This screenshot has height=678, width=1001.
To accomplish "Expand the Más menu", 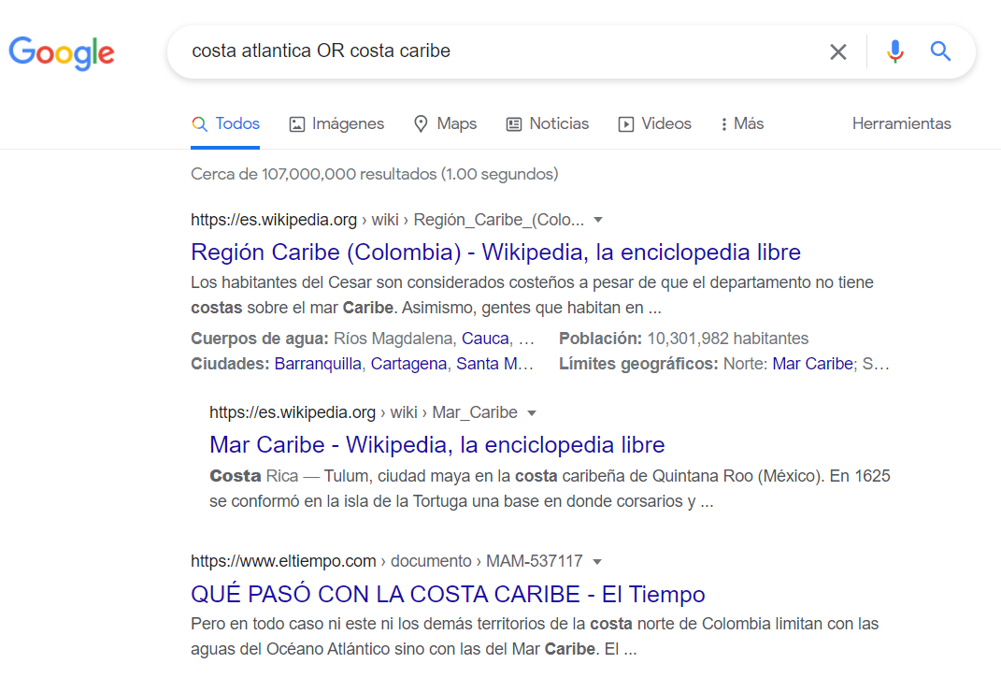I will pyautogui.click(x=742, y=124).
